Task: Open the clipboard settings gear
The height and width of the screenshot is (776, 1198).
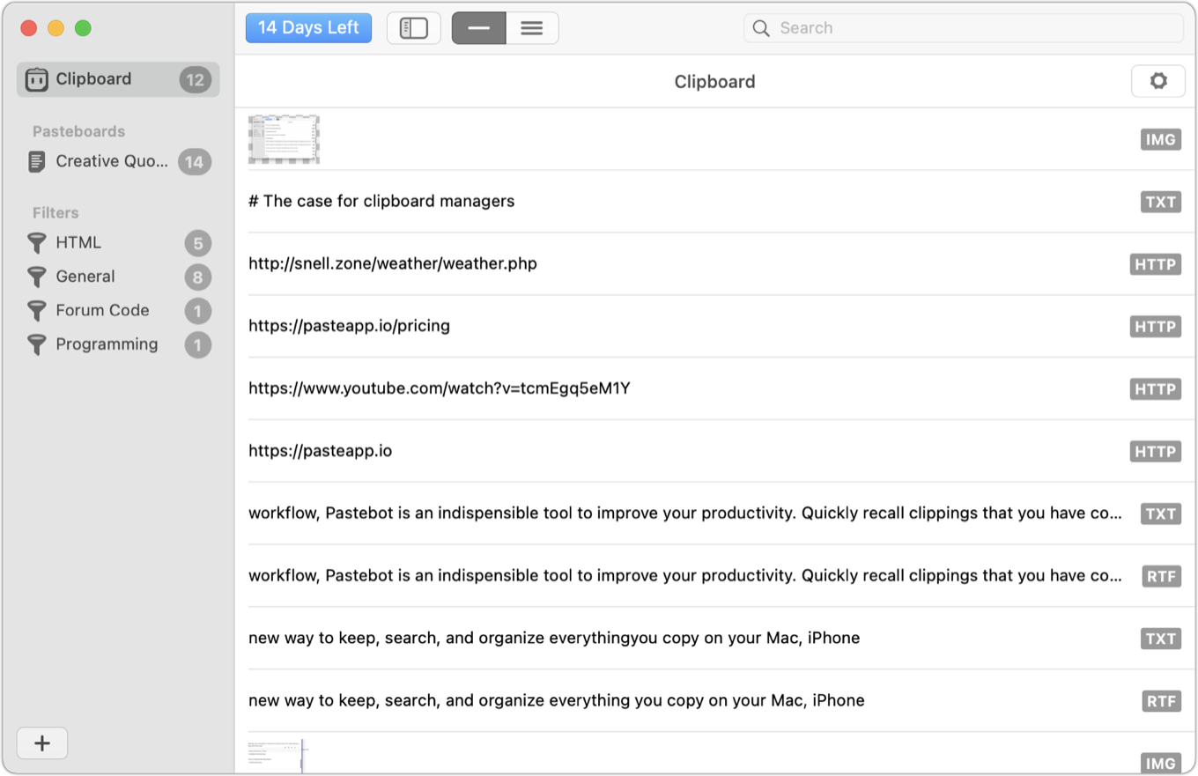Action: click(1157, 80)
